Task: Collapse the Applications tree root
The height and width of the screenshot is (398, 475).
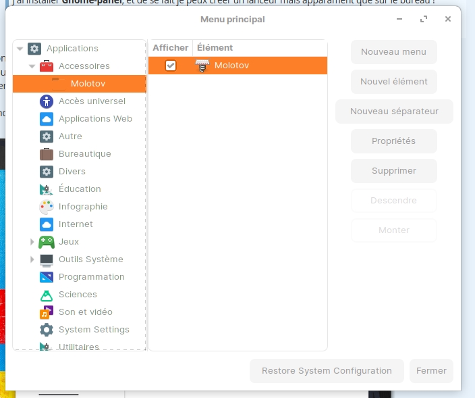Action: tap(20, 49)
